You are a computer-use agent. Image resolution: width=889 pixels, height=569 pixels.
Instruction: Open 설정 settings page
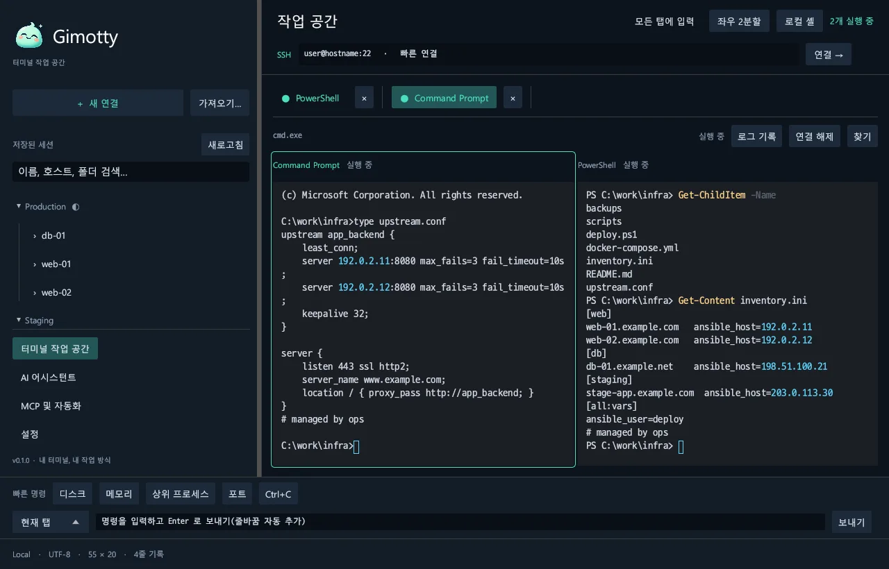30,434
